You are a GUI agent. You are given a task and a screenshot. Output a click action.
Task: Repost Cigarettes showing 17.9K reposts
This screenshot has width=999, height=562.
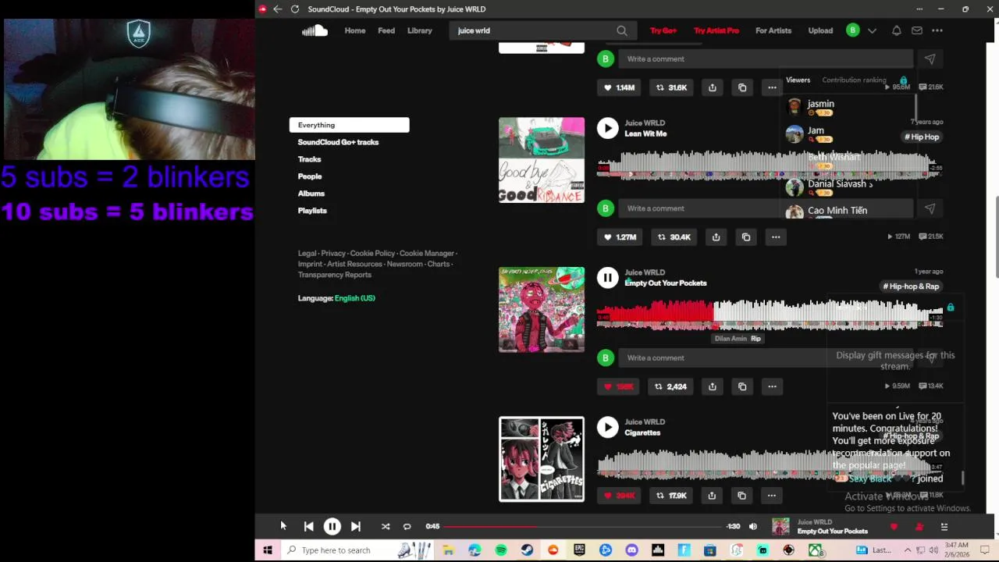coord(670,496)
